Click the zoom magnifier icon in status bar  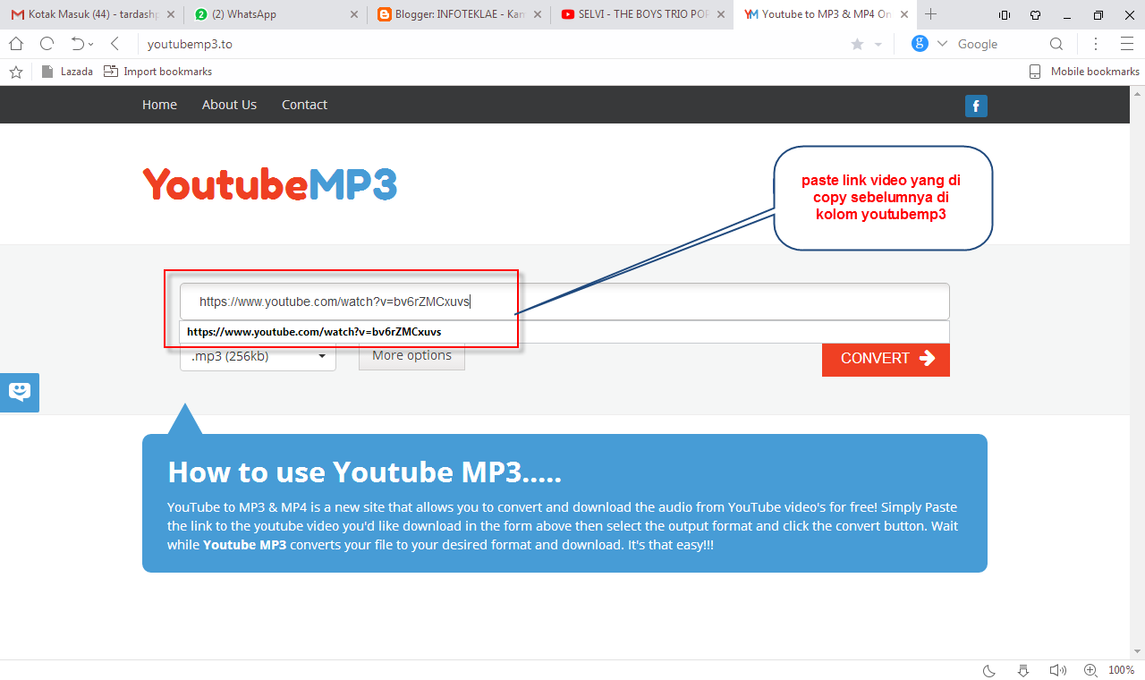tap(1090, 670)
